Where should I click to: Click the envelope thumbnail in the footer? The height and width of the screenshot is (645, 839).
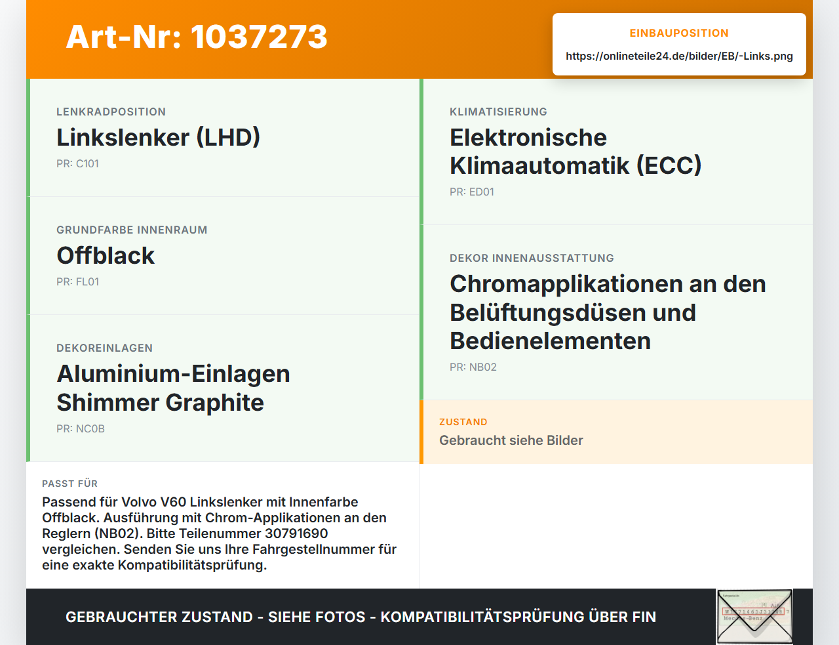(x=754, y=617)
